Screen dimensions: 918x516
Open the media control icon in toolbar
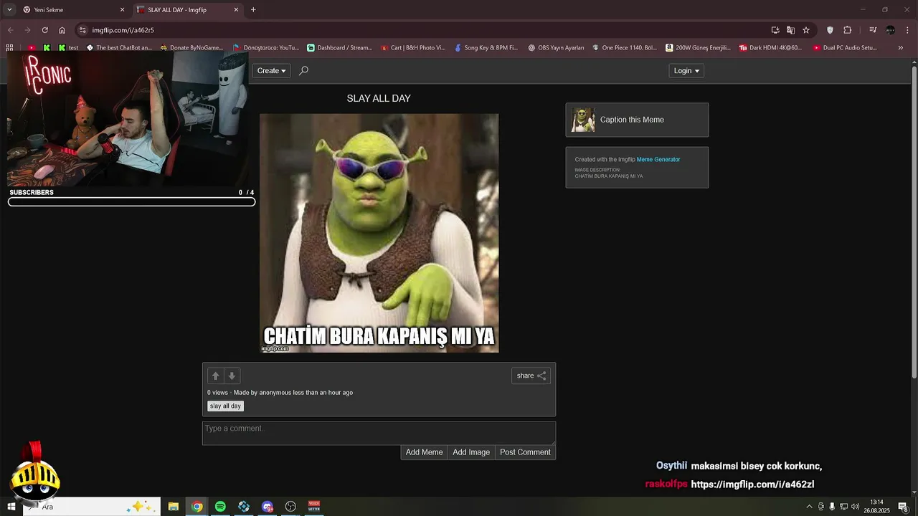pyautogui.click(x=873, y=30)
